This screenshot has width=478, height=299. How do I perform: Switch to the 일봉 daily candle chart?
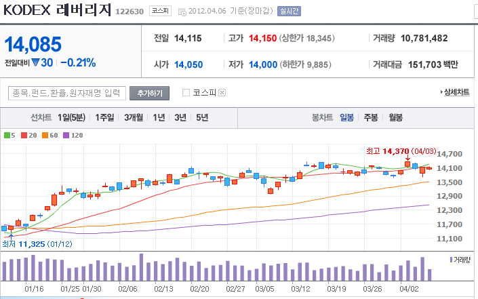coord(346,117)
